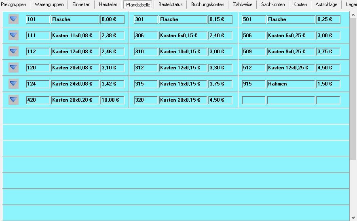The height and width of the screenshot is (221, 357).
Task: Click the code field containing 501
Action: click(253, 19)
